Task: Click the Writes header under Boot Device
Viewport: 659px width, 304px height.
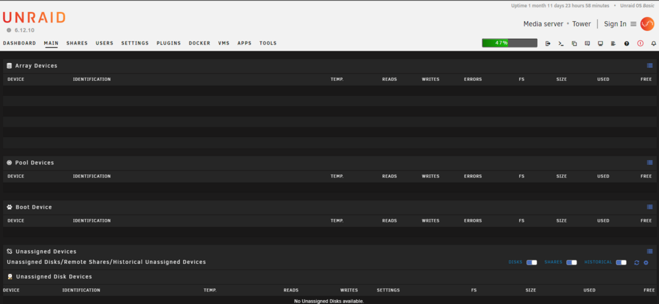Action: coord(431,221)
